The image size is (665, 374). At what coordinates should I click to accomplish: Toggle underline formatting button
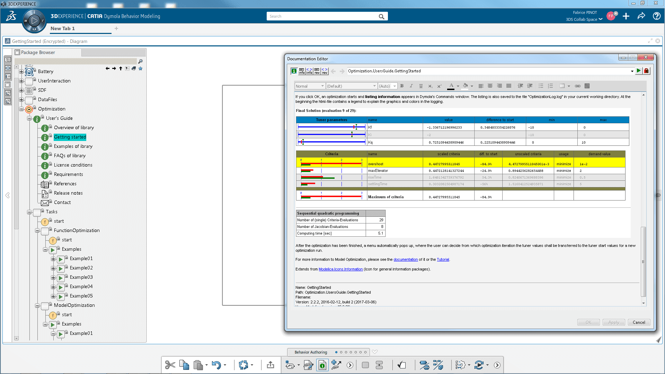point(420,86)
